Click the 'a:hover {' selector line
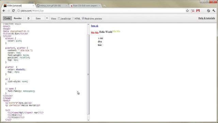 11,38
